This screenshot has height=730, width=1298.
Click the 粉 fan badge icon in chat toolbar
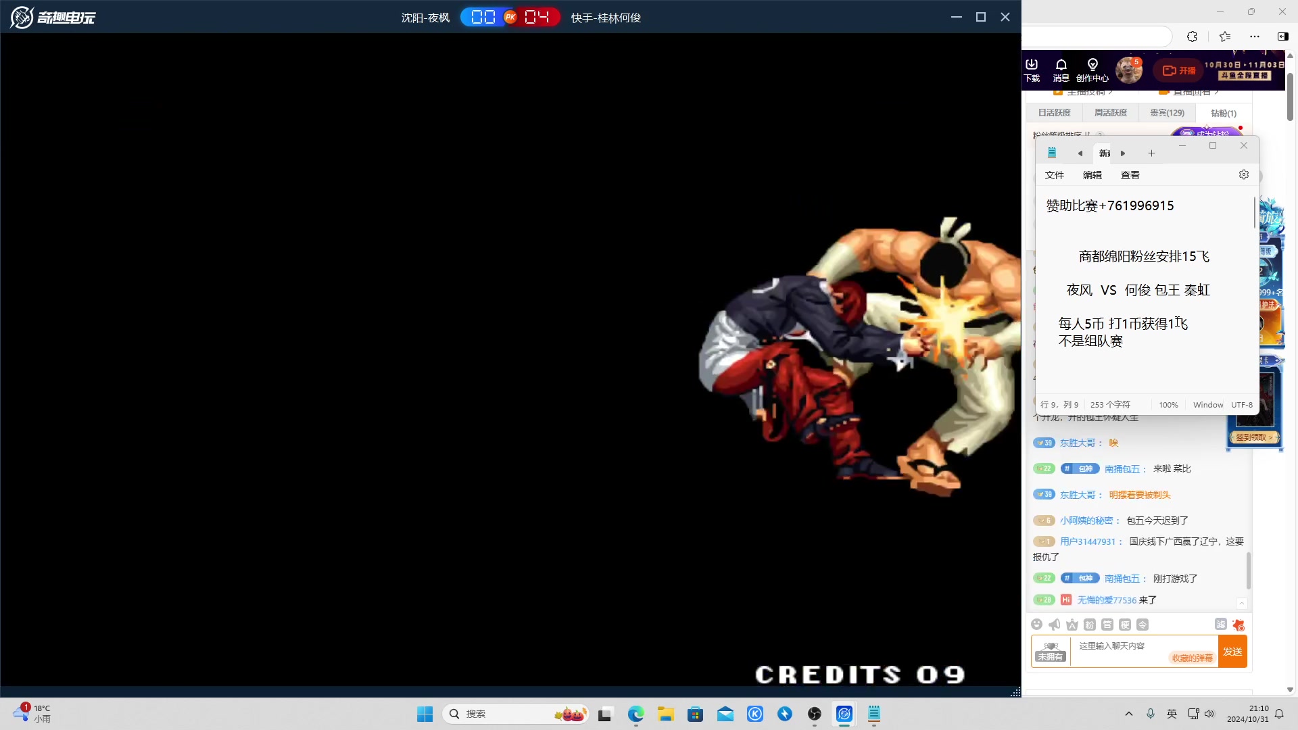point(1090,625)
